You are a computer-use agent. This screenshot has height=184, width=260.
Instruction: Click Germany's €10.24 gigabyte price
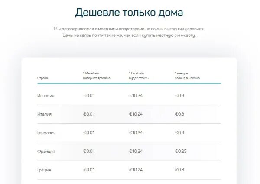(x=136, y=132)
